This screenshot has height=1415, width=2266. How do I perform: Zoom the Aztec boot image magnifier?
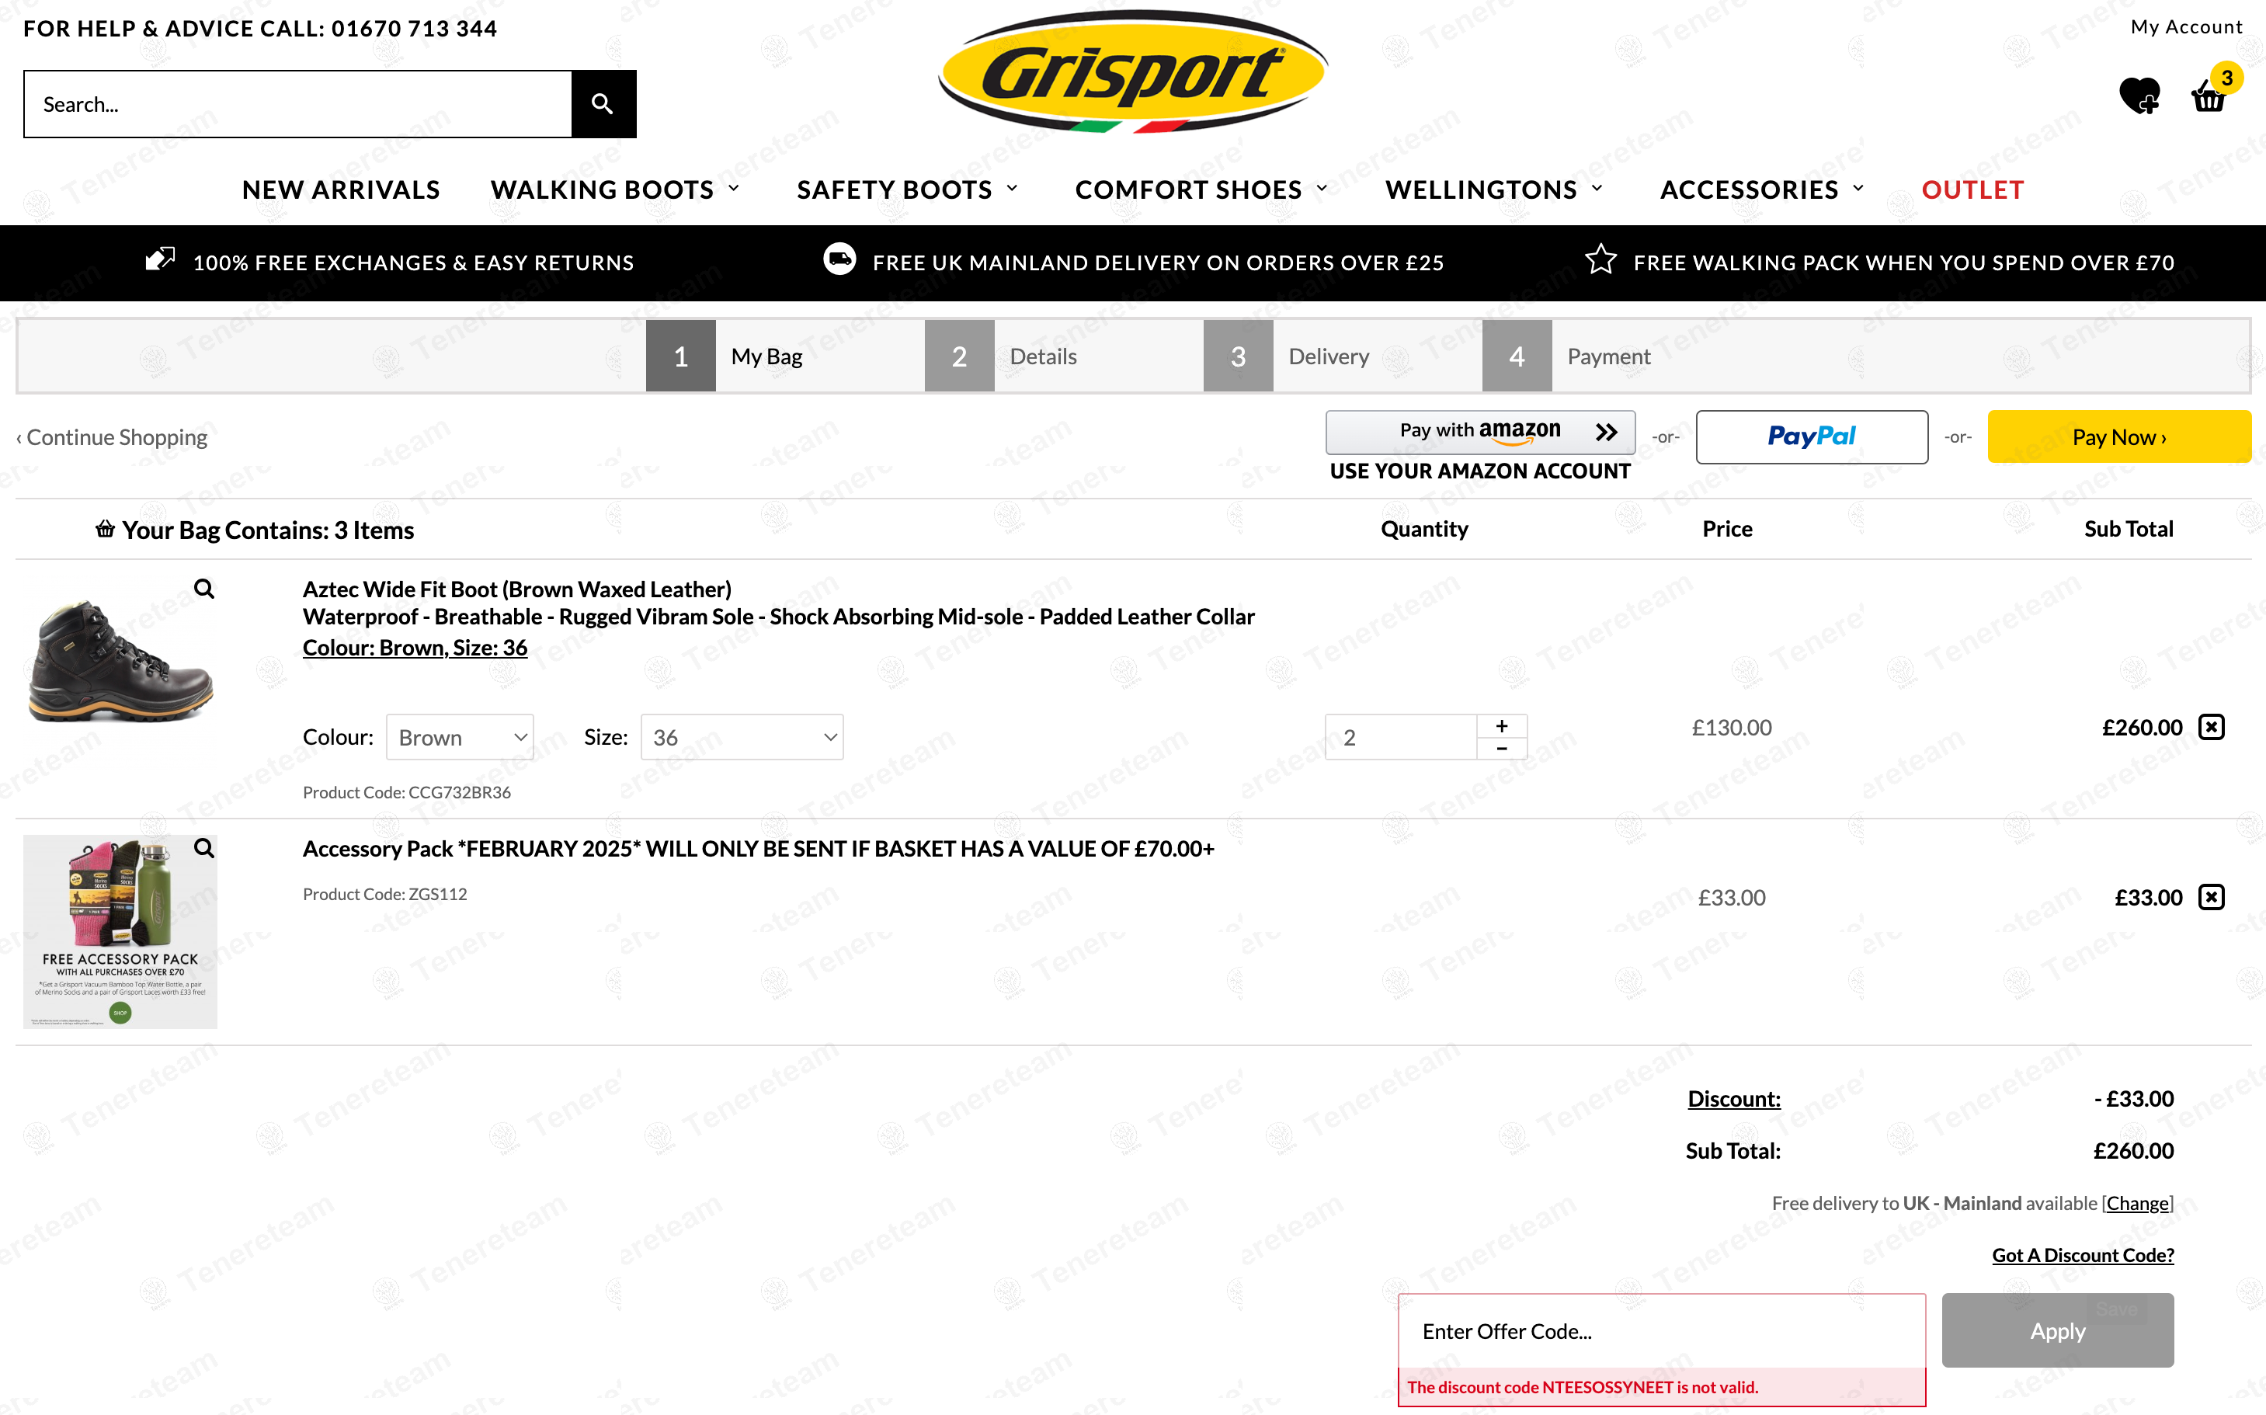[204, 589]
